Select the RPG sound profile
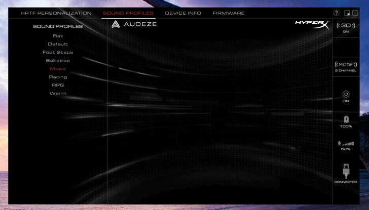369x210 pixels. [58, 85]
